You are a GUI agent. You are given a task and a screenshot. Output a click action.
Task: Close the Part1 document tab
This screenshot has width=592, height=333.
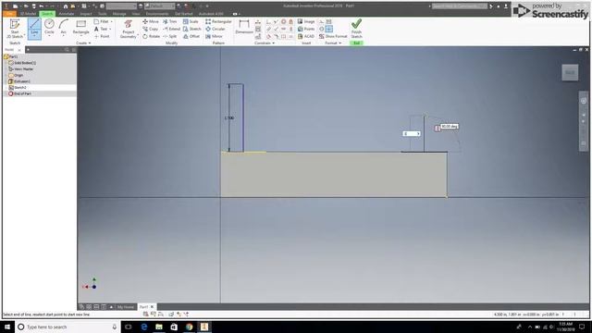[152, 307]
